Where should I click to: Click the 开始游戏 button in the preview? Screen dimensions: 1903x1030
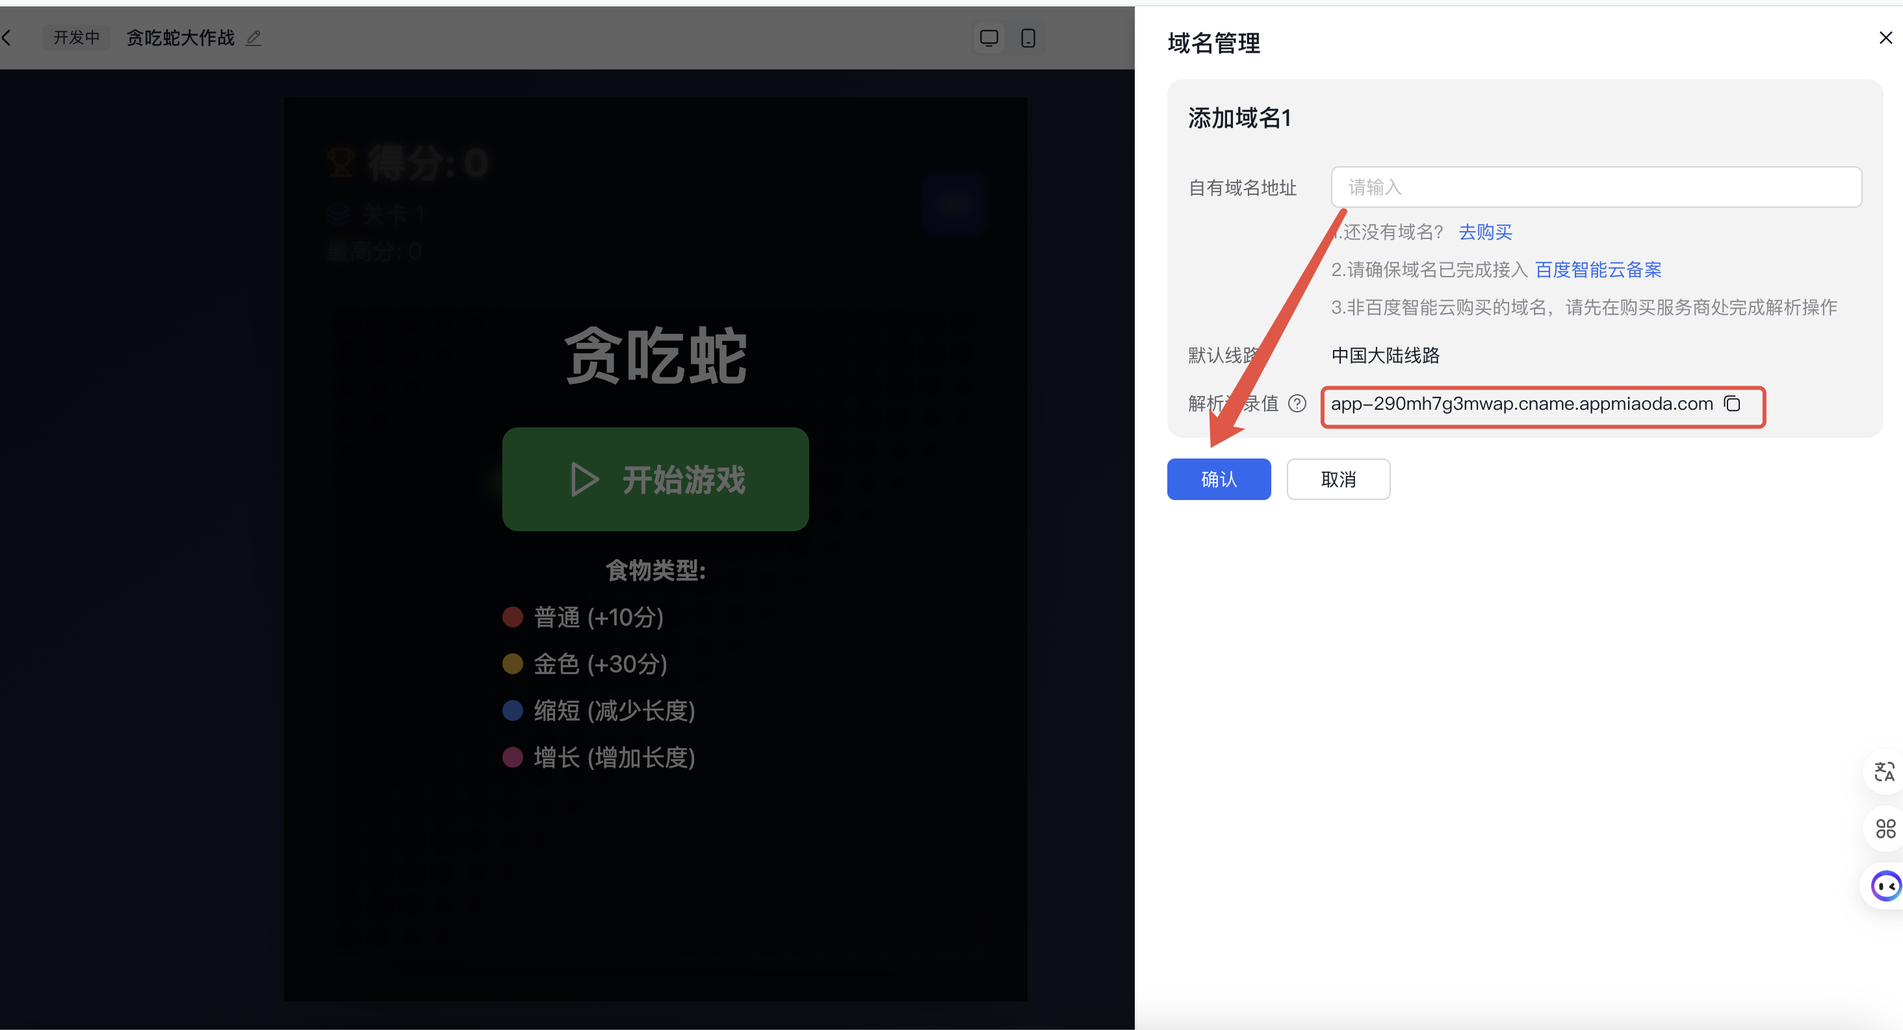click(655, 479)
